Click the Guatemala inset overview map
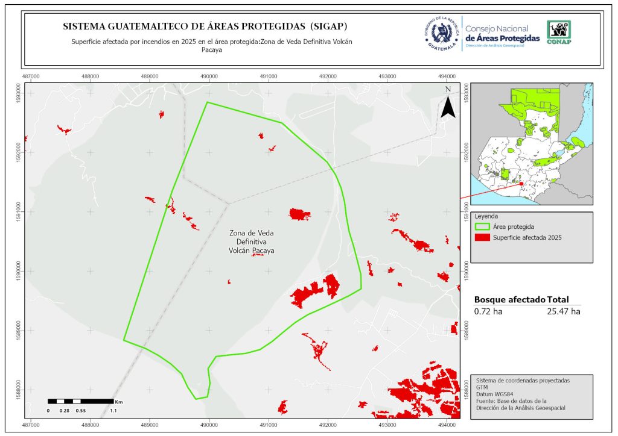 pyautogui.click(x=531, y=143)
